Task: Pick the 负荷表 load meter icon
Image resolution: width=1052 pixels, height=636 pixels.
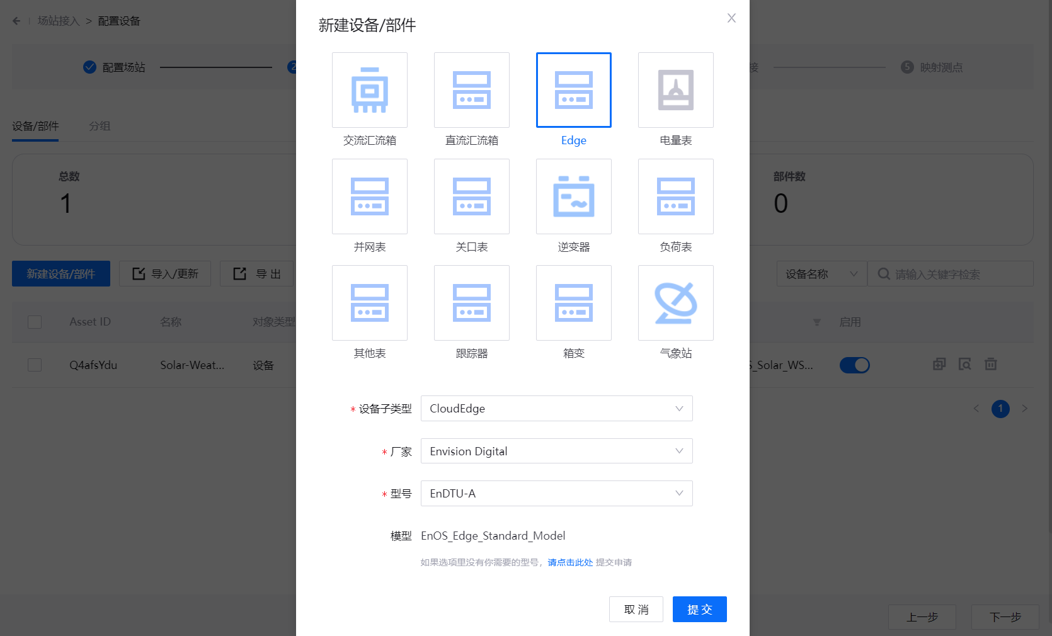Action: tap(676, 196)
